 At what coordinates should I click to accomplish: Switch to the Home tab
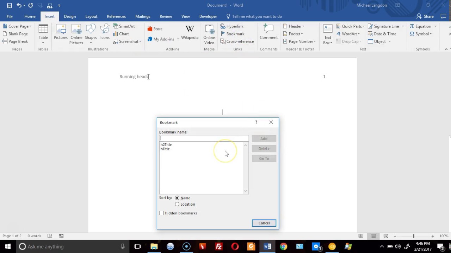[x=30, y=17]
